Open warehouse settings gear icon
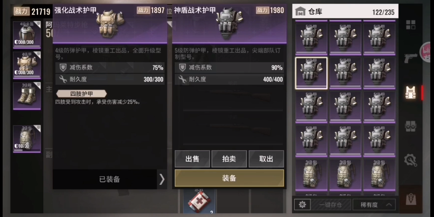The image size is (434, 217). click(302, 205)
